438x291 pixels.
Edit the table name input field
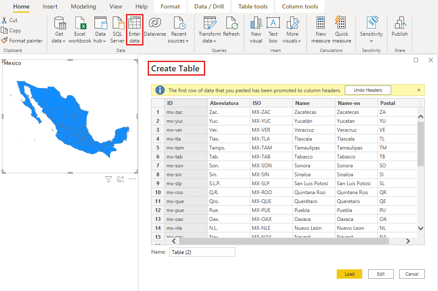pos(202,251)
